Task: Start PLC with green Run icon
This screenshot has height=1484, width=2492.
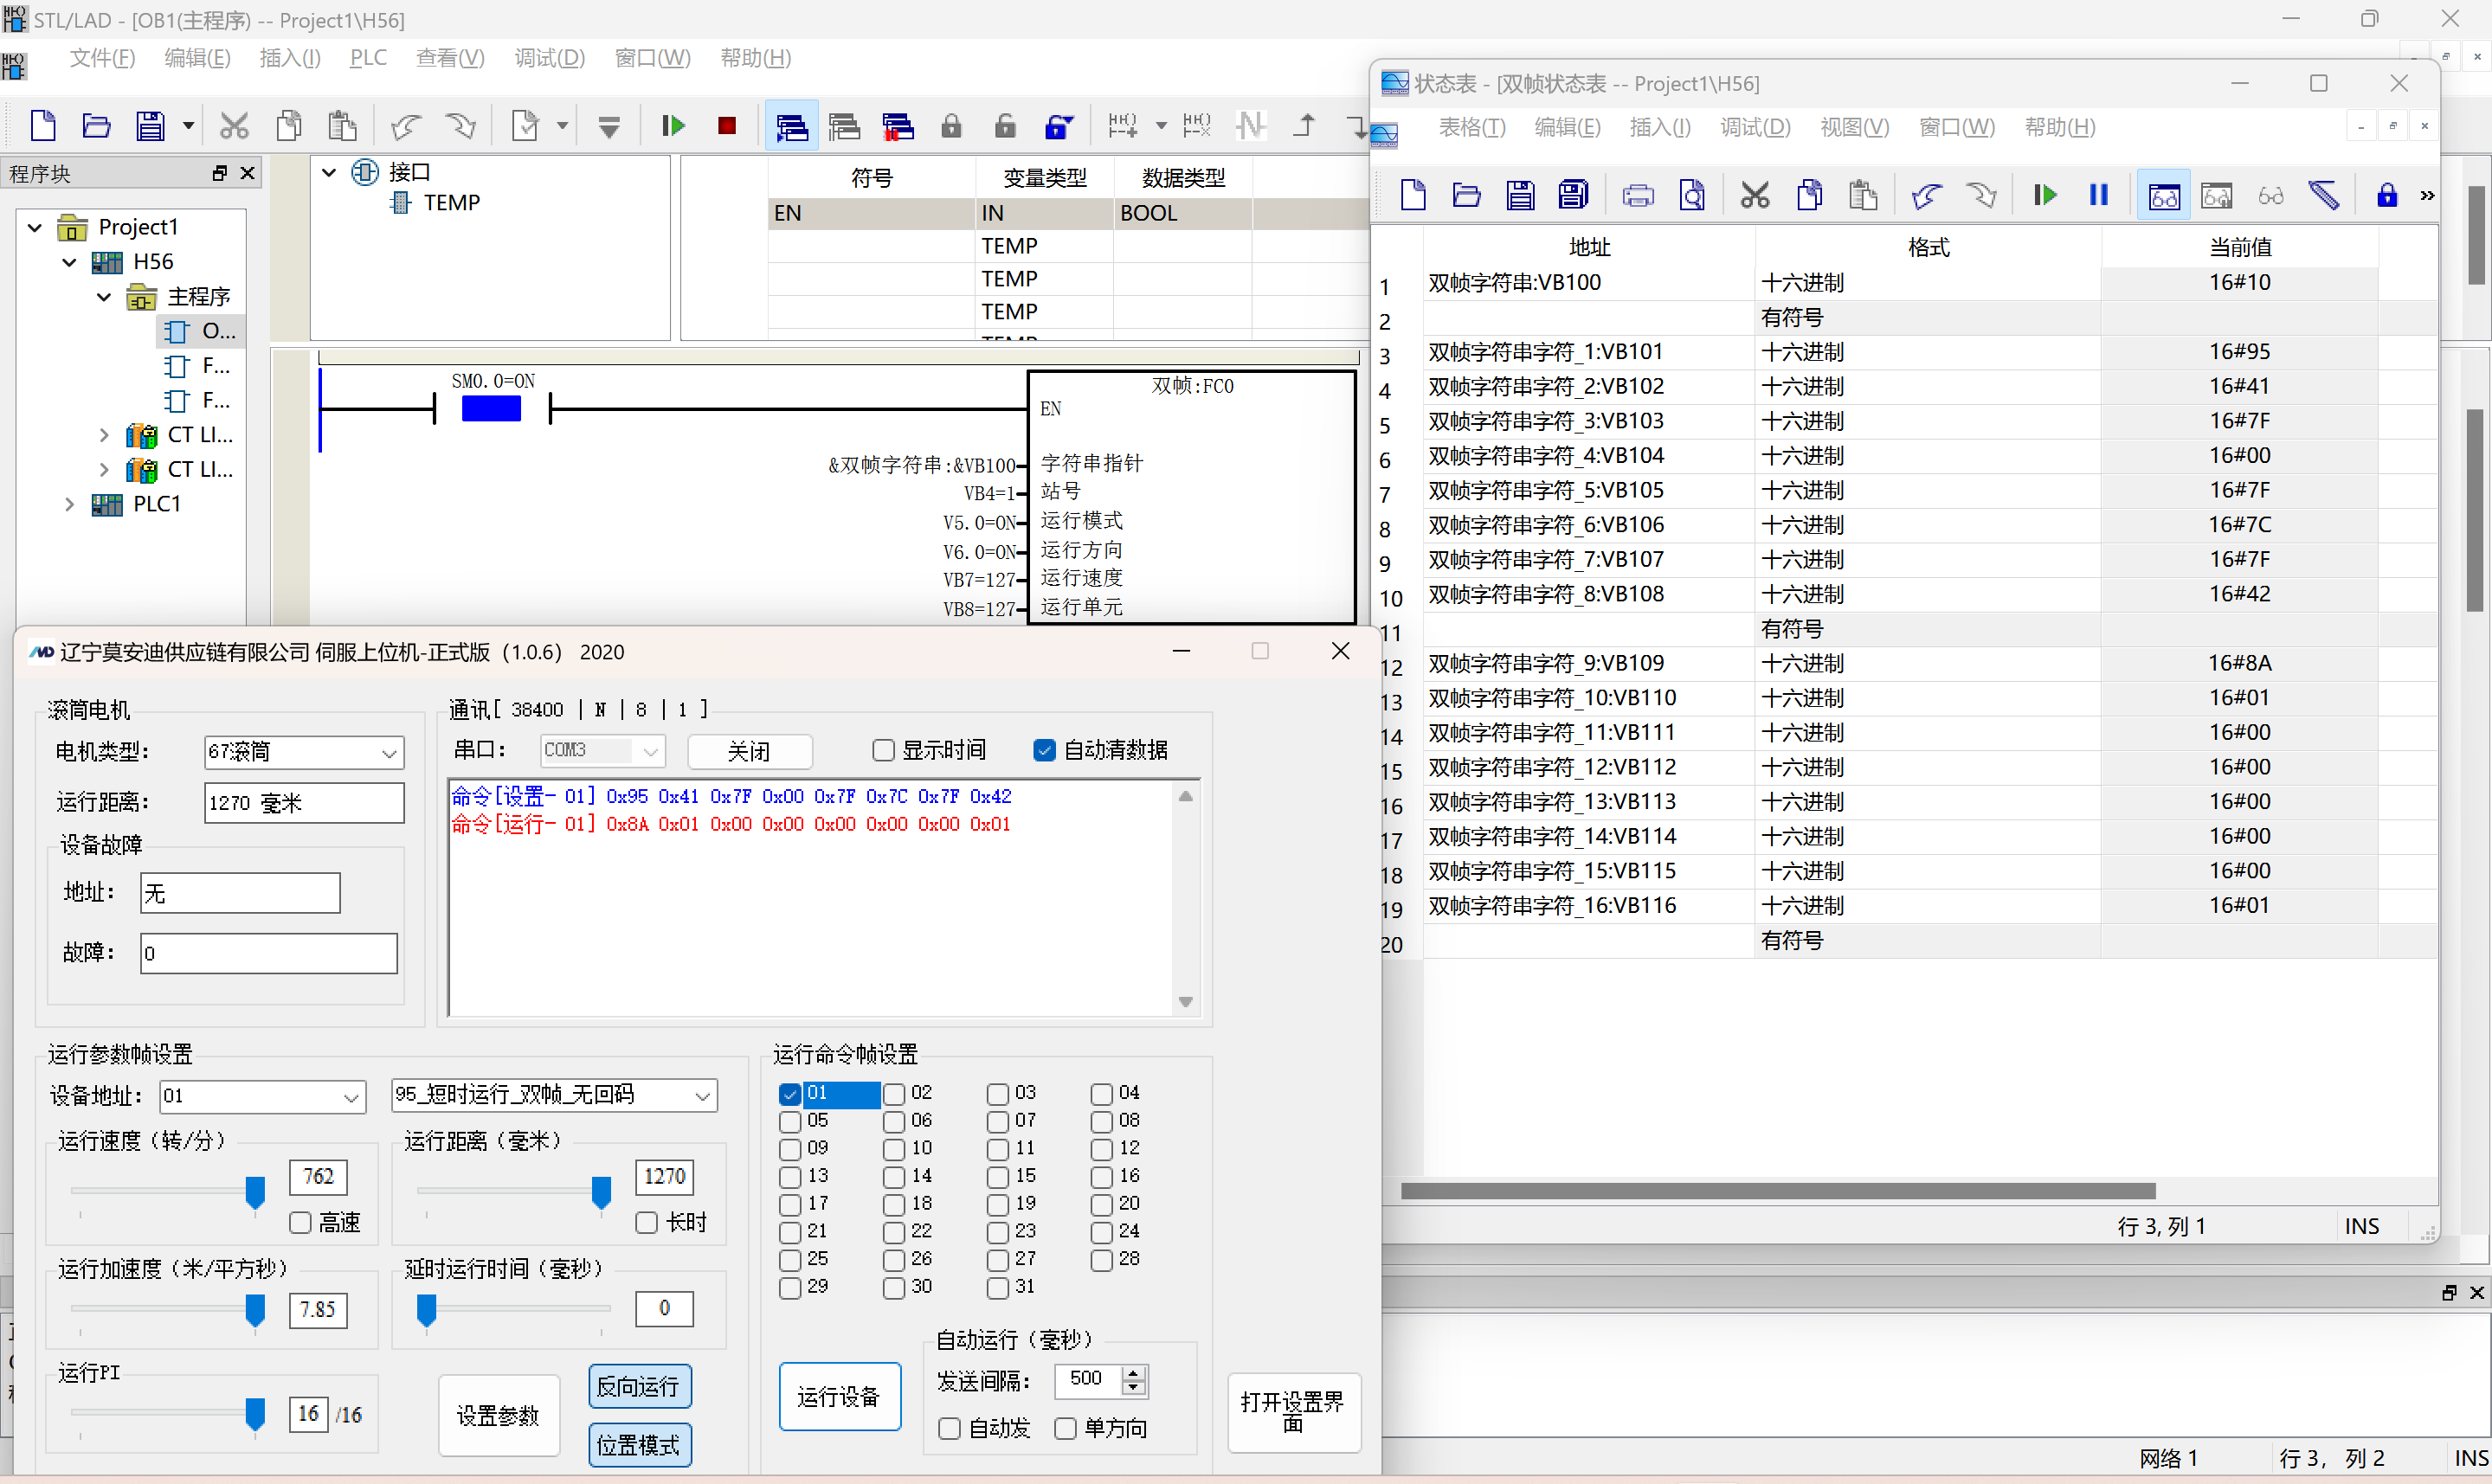Action: point(673,126)
